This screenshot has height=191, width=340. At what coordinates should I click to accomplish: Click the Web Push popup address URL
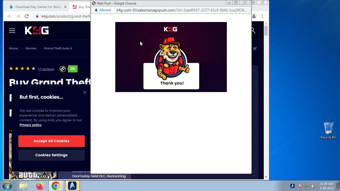pos(182,10)
